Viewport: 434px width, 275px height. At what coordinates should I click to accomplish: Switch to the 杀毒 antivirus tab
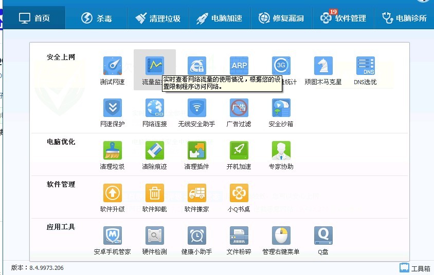[97, 18]
